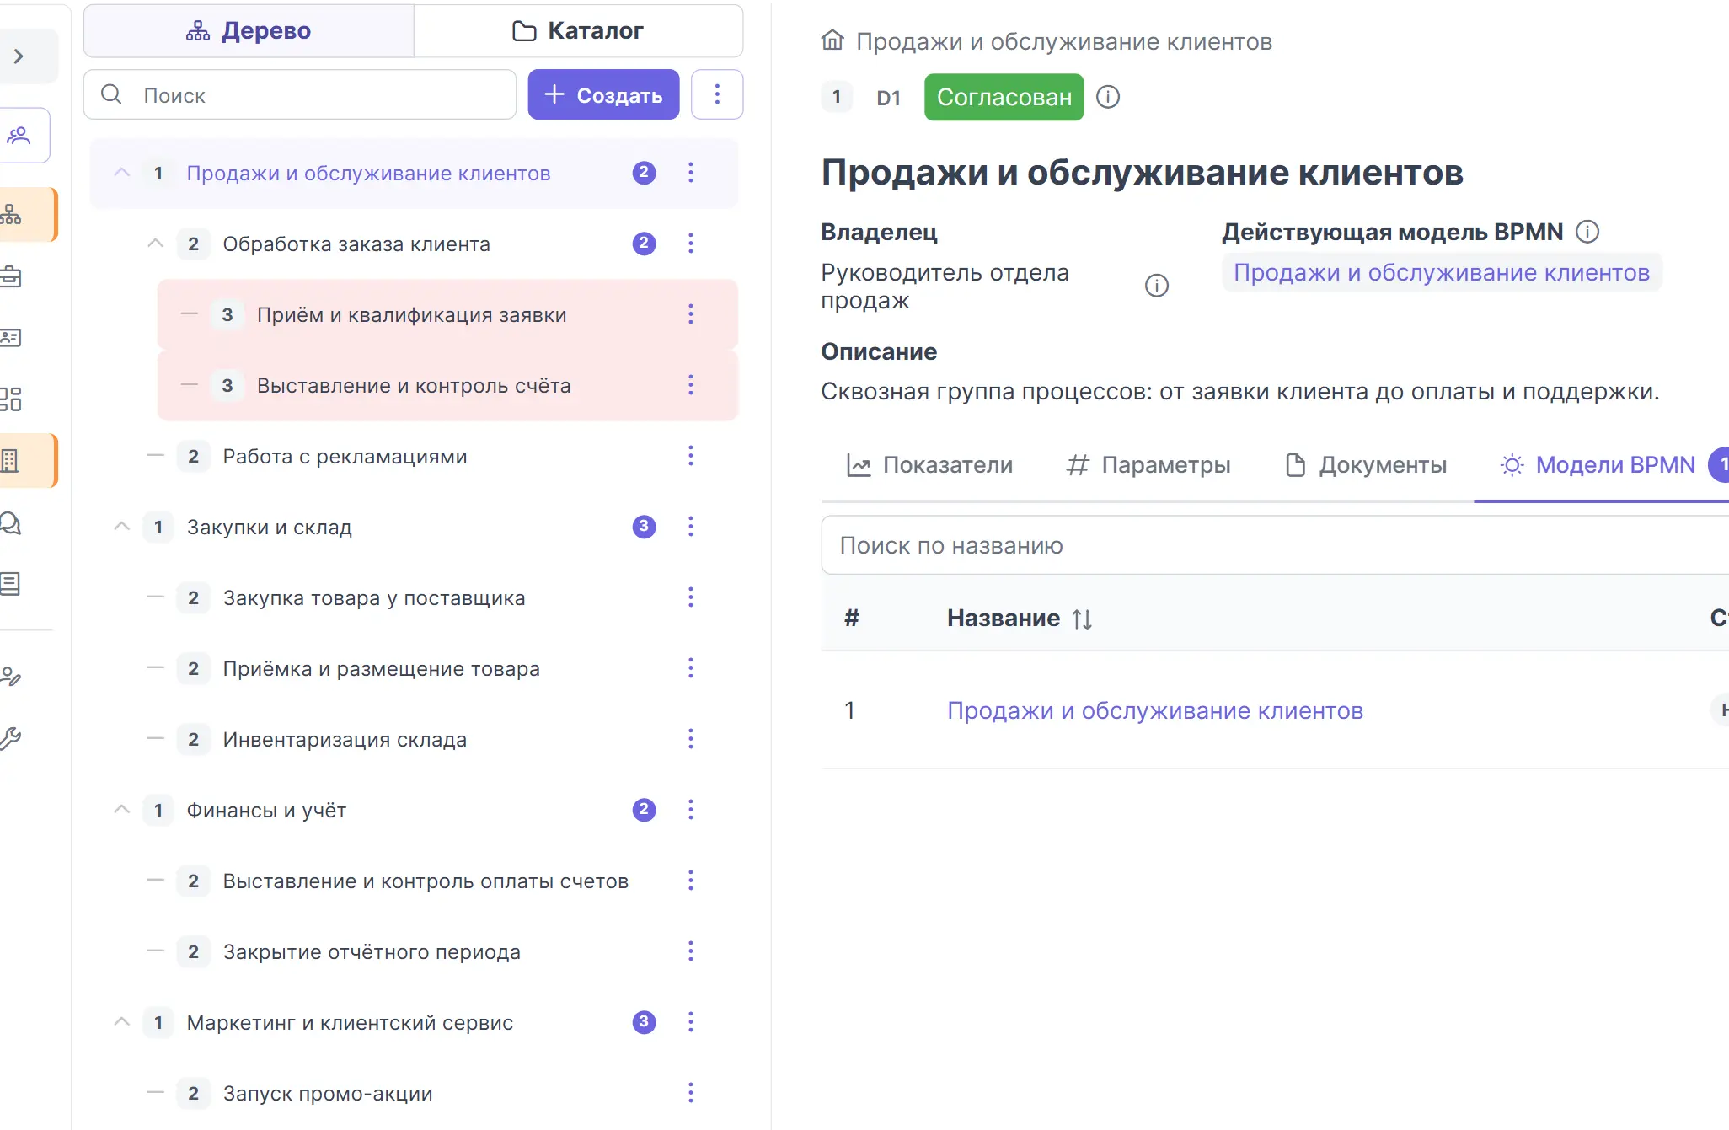Select Приёмка и размещение товара tree item

381,668
